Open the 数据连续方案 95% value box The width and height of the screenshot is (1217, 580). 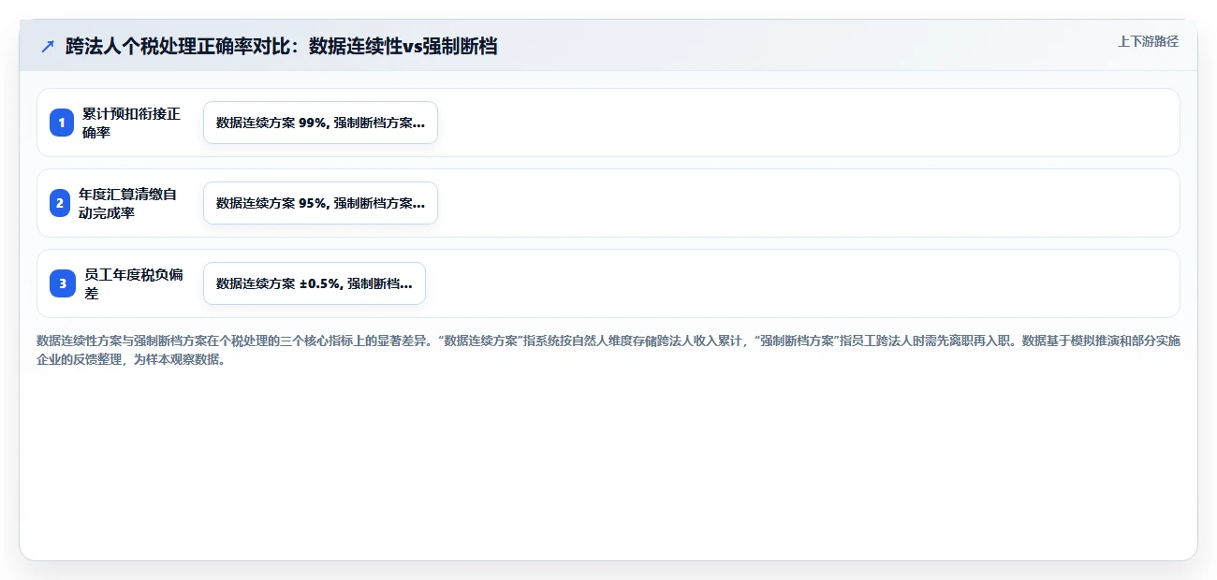pos(320,203)
